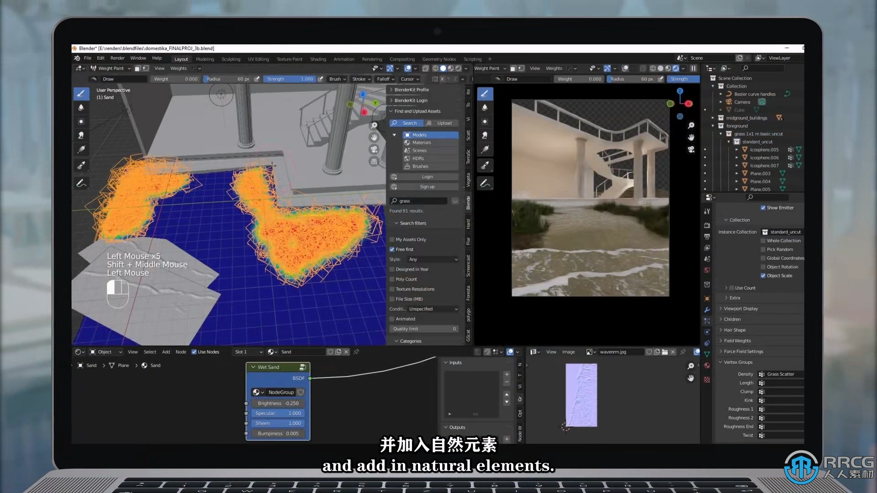The width and height of the screenshot is (877, 493).
Task: Click the Login button in BlenderKit panel
Action: (427, 176)
